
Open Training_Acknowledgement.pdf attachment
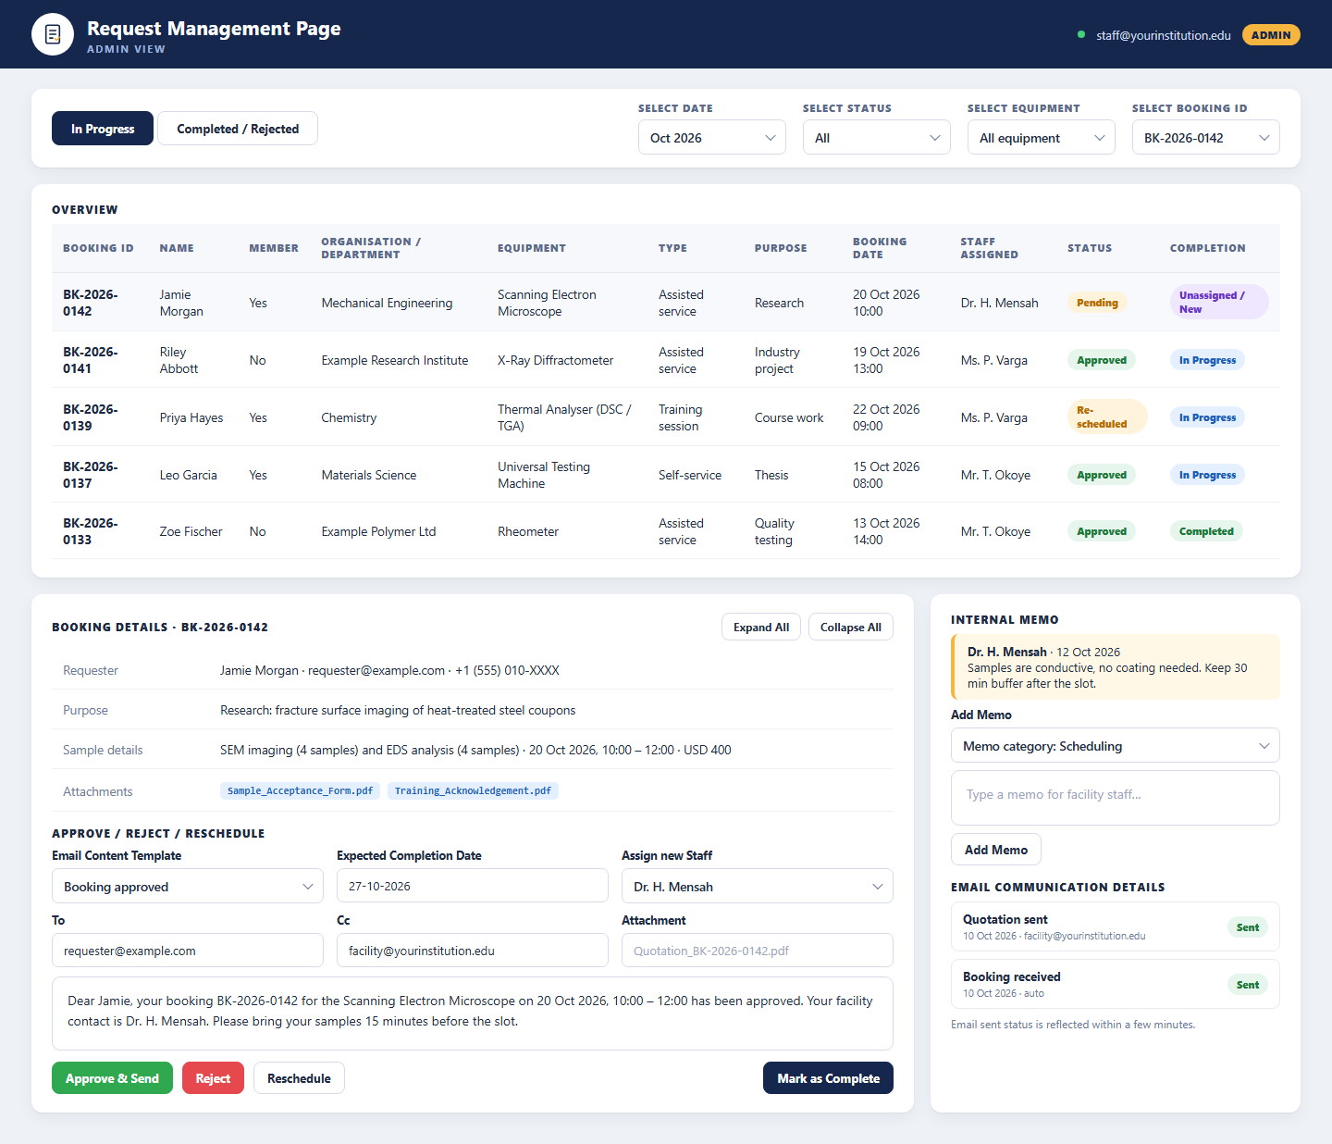coord(473,790)
